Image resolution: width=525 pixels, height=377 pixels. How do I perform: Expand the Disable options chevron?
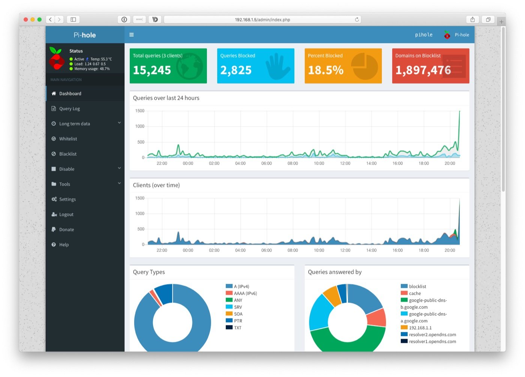pos(119,168)
